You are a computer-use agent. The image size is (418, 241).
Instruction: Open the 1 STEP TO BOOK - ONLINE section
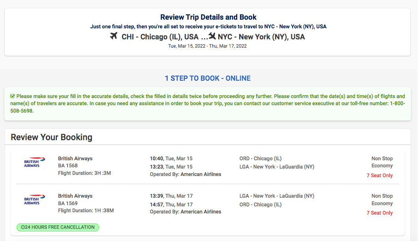[x=208, y=78]
